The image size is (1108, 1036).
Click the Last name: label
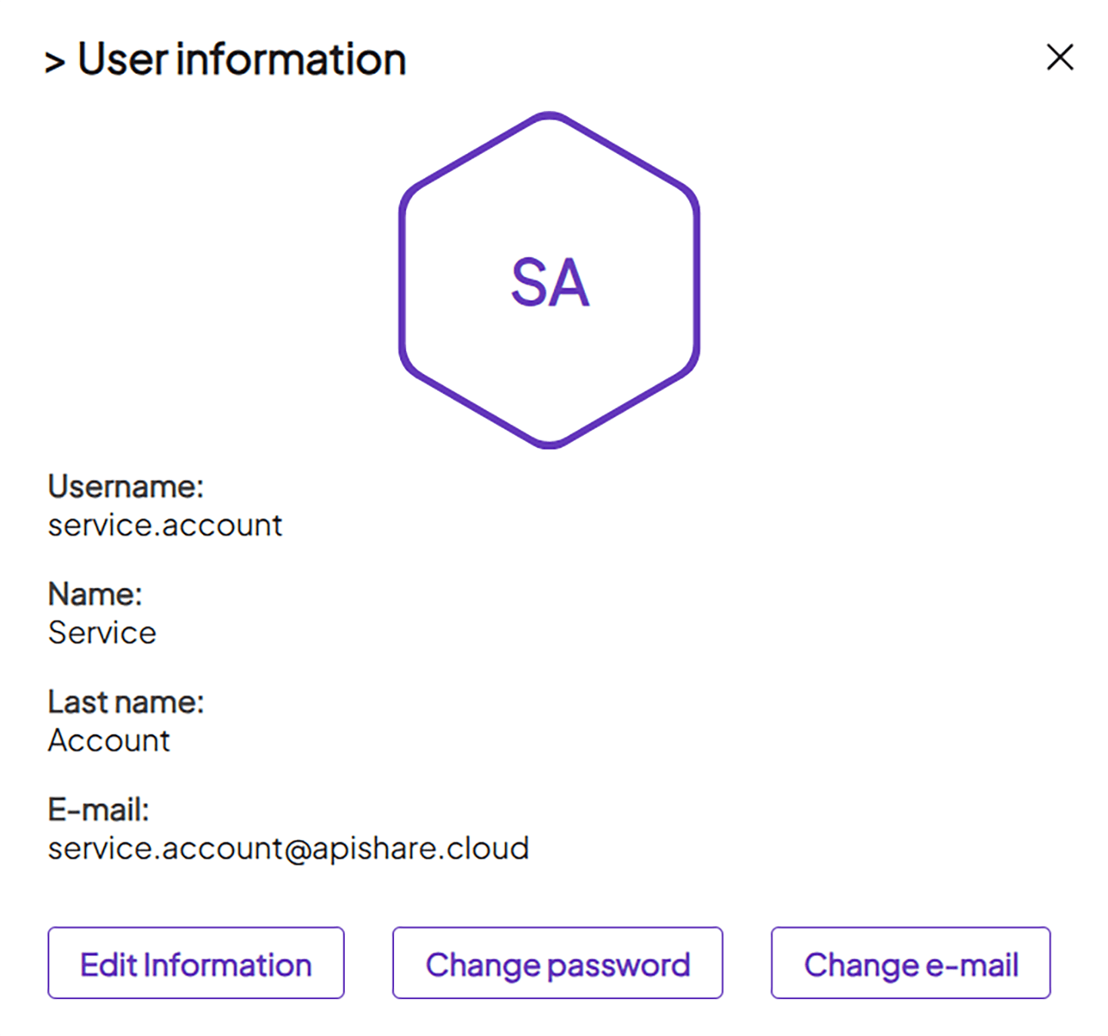pyautogui.click(x=125, y=702)
